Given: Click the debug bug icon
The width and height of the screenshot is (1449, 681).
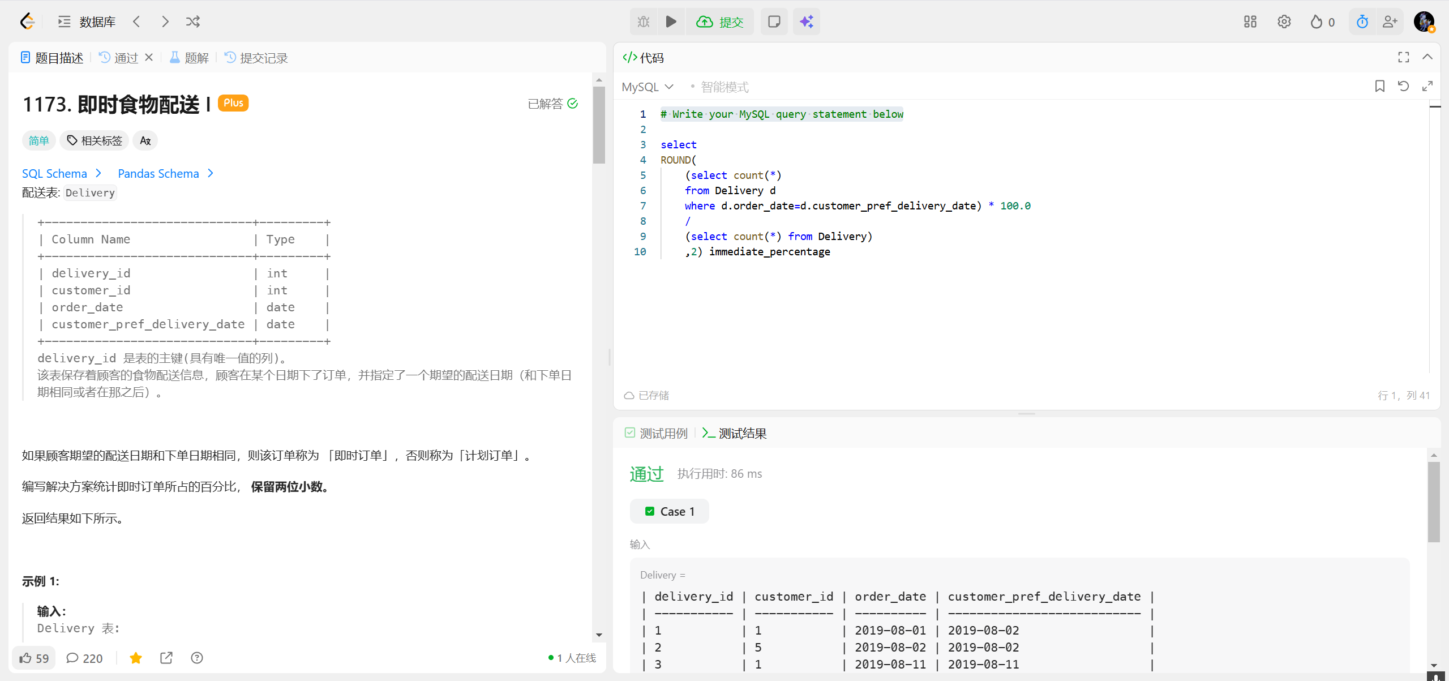Looking at the screenshot, I should pos(644,22).
